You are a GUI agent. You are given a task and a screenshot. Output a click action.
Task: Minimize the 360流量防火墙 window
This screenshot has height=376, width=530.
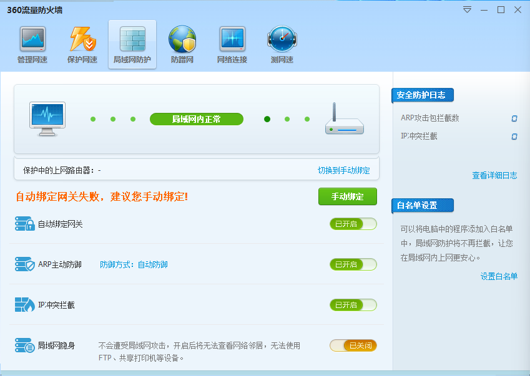[484, 10]
